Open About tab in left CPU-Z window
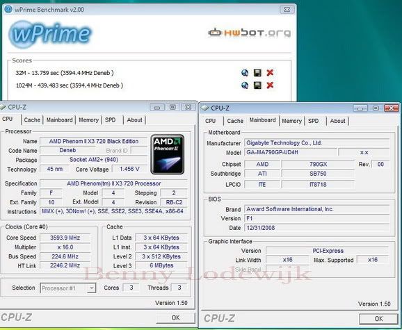The image size is (402, 330). tap(134, 119)
